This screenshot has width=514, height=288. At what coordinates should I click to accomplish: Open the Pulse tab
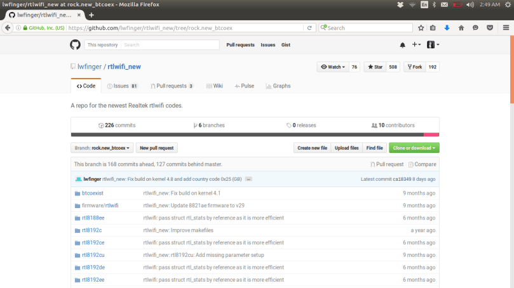(x=244, y=86)
